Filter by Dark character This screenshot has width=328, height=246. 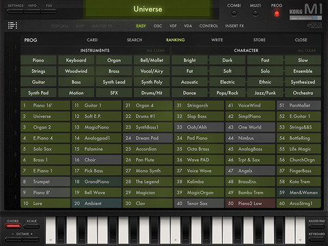coord(228,60)
